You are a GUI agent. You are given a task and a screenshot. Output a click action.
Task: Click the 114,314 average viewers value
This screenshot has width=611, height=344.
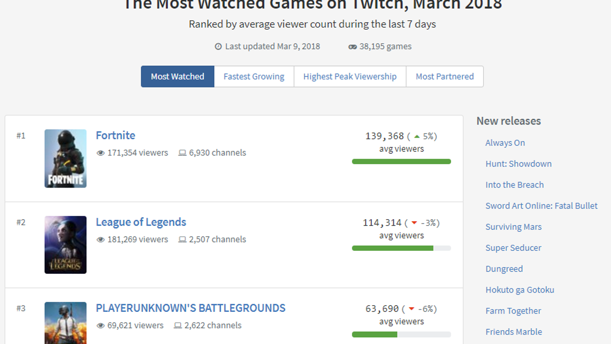(382, 223)
